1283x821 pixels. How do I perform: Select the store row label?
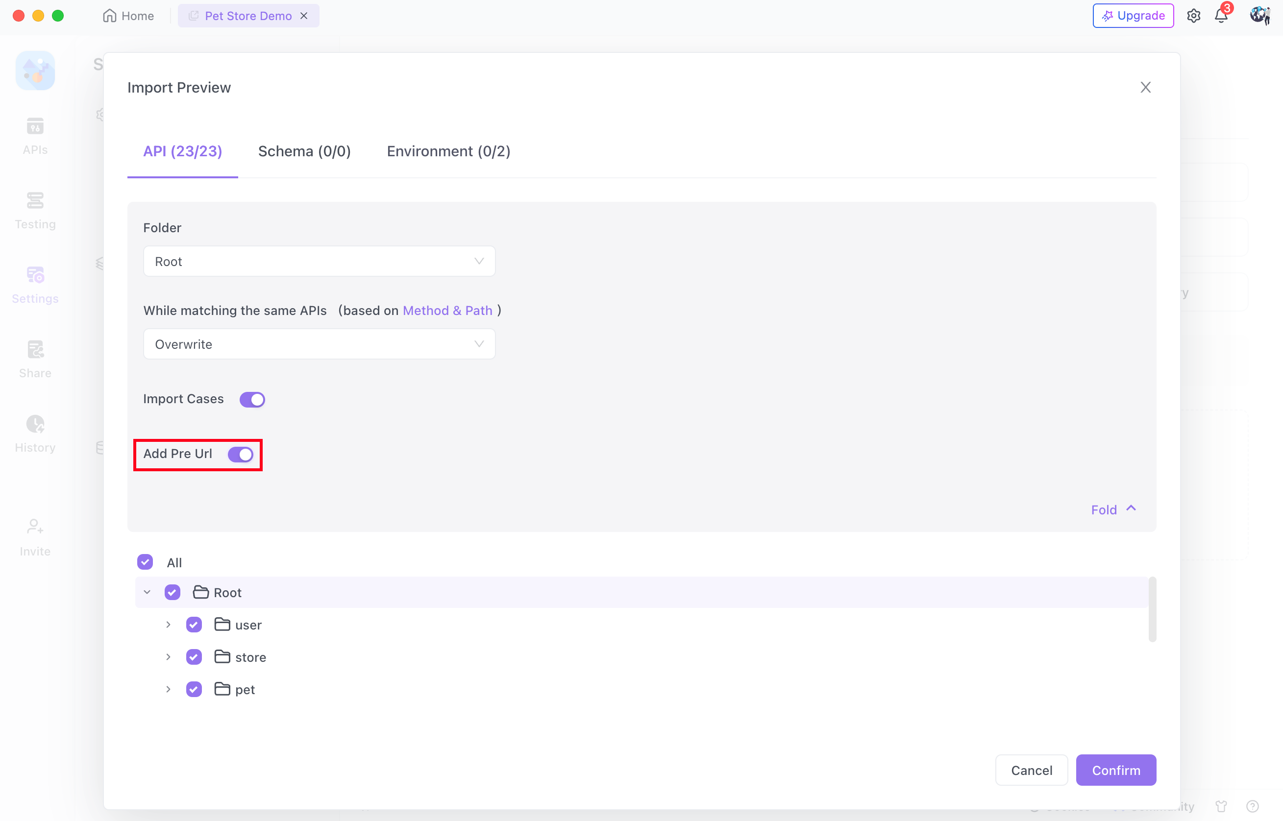[x=250, y=657]
